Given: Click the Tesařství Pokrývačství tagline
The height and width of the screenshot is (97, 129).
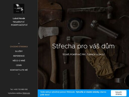Looking at the screenshot, I should pyautogui.click(x=19, y=23).
